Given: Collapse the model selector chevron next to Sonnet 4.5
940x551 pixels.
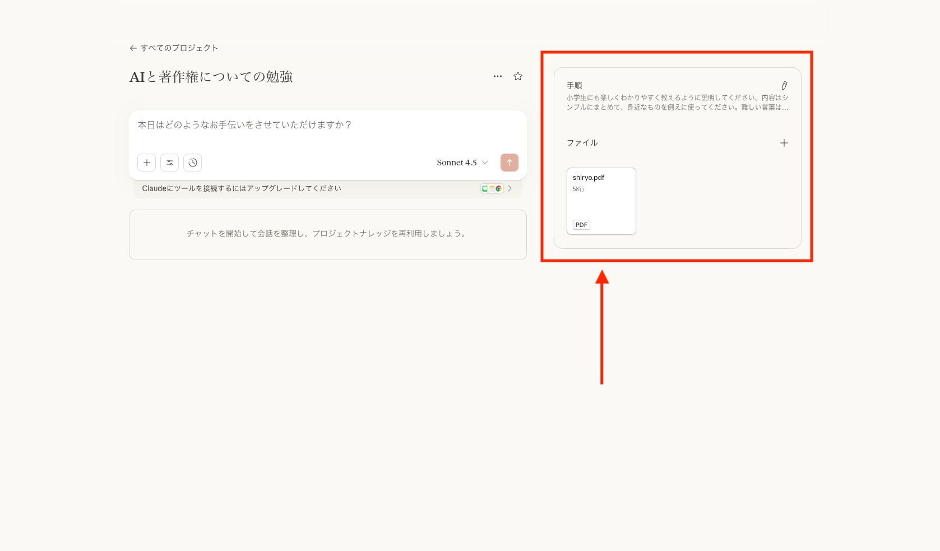Looking at the screenshot, I should 484,163.
